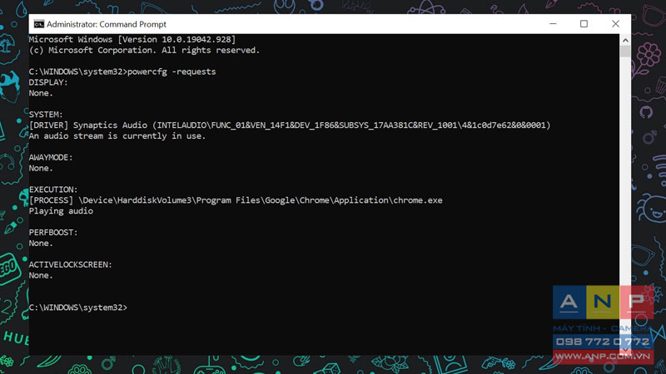The width and height of the screenshot is (666, 374).
Task: Click the 'DISPLAY:' heading
Action: pyautogui.click(x=48, y=82)
